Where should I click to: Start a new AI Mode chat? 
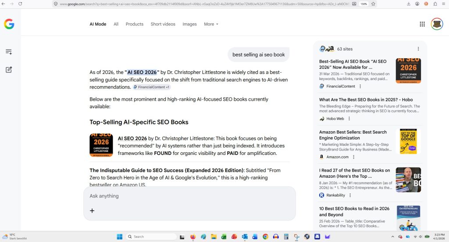pyautogui.click(x=9, y=70)
